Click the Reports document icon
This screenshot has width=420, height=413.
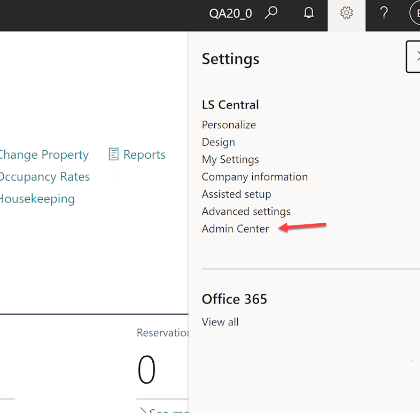[113, 154]
